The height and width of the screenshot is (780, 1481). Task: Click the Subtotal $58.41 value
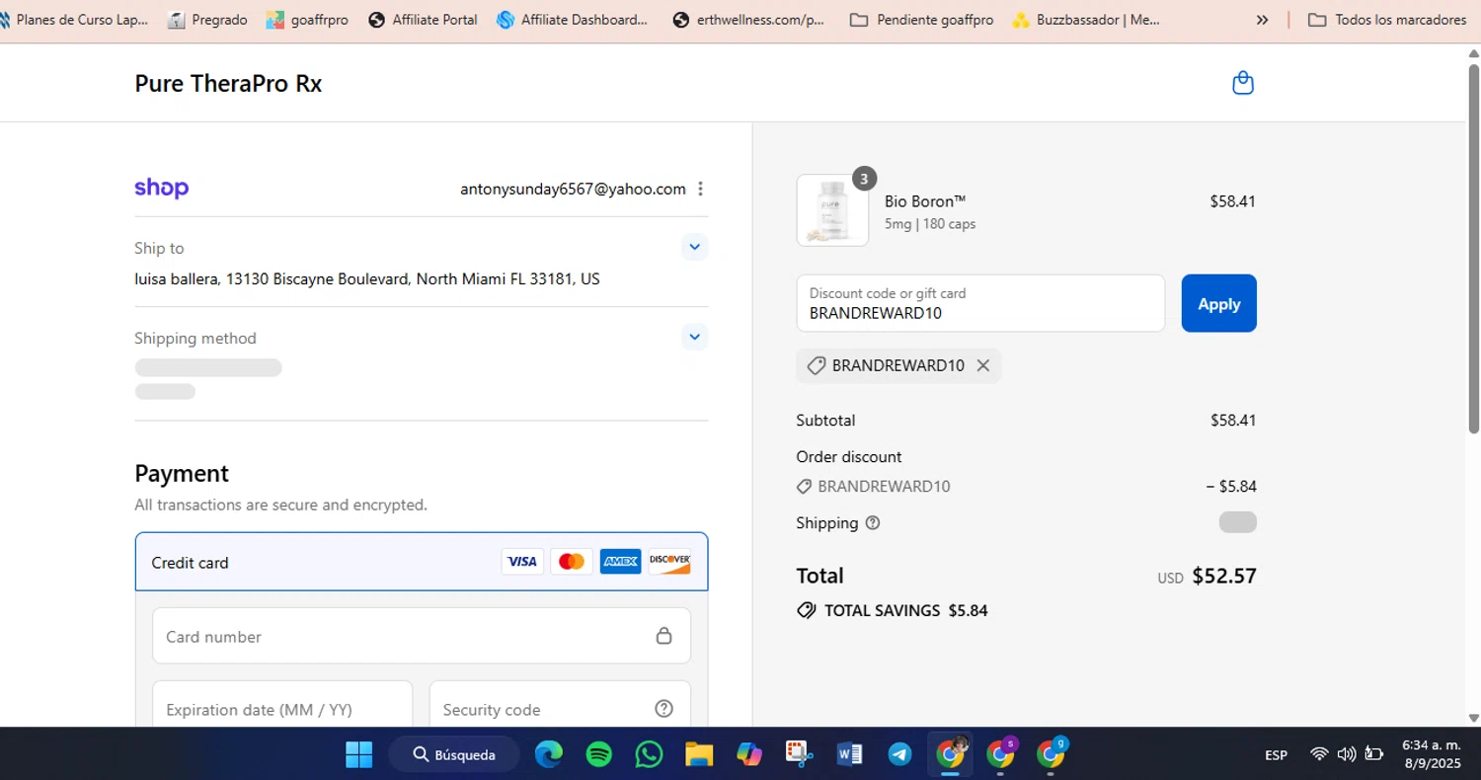pyautogui.click(x=1233, y=420)
